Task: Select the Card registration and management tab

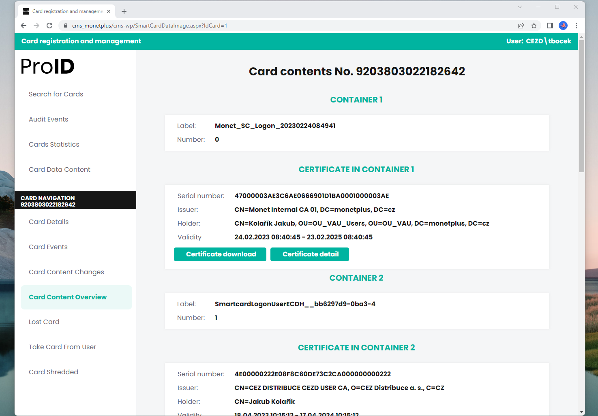Action: (65, 11)
